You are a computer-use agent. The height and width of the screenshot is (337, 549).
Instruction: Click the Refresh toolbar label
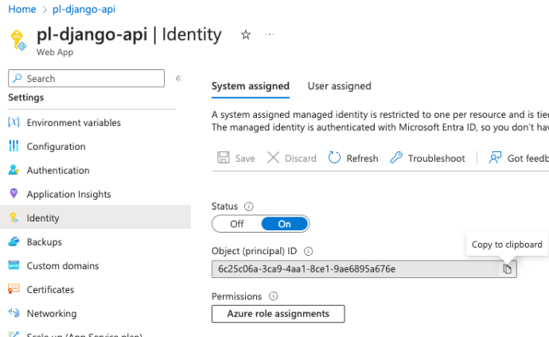click(362, 159)
